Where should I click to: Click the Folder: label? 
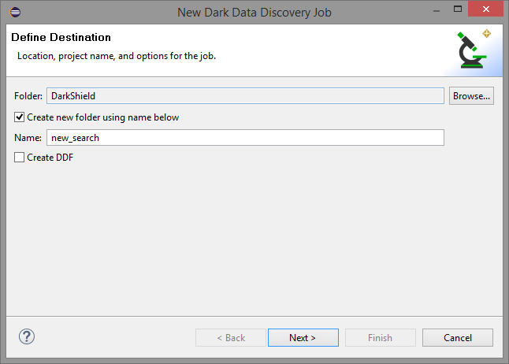(x=28, y=96)
